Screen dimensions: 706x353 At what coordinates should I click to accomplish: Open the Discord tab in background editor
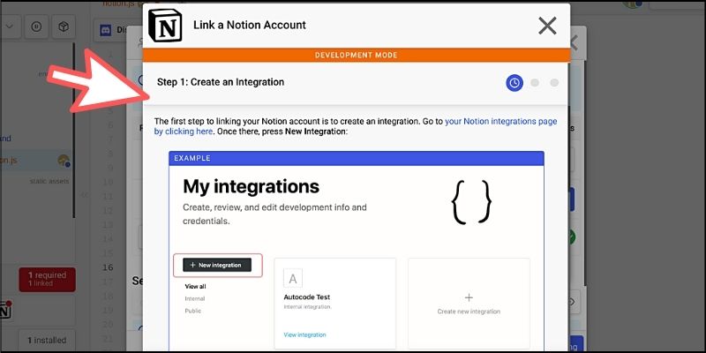113,30
